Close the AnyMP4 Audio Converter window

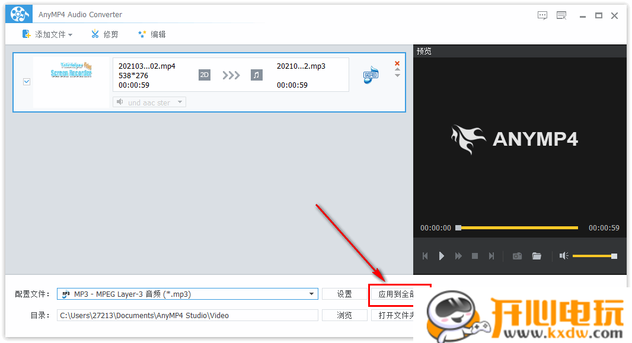(614, 16)
